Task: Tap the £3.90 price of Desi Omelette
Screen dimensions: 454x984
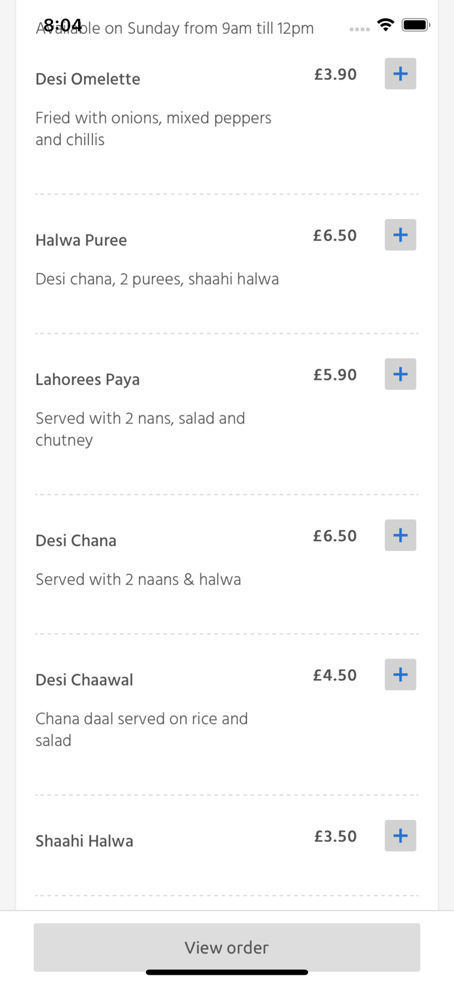Action: click(x=335, y=75)
